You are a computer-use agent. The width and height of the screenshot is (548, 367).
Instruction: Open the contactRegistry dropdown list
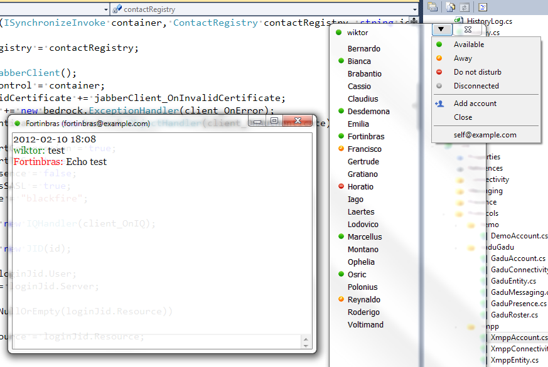(x=414, y=9)
